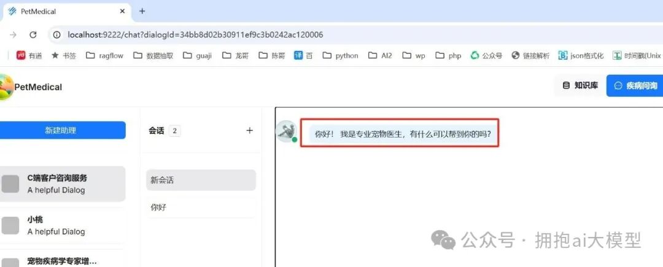Open a new browser tab

[142, 12]
